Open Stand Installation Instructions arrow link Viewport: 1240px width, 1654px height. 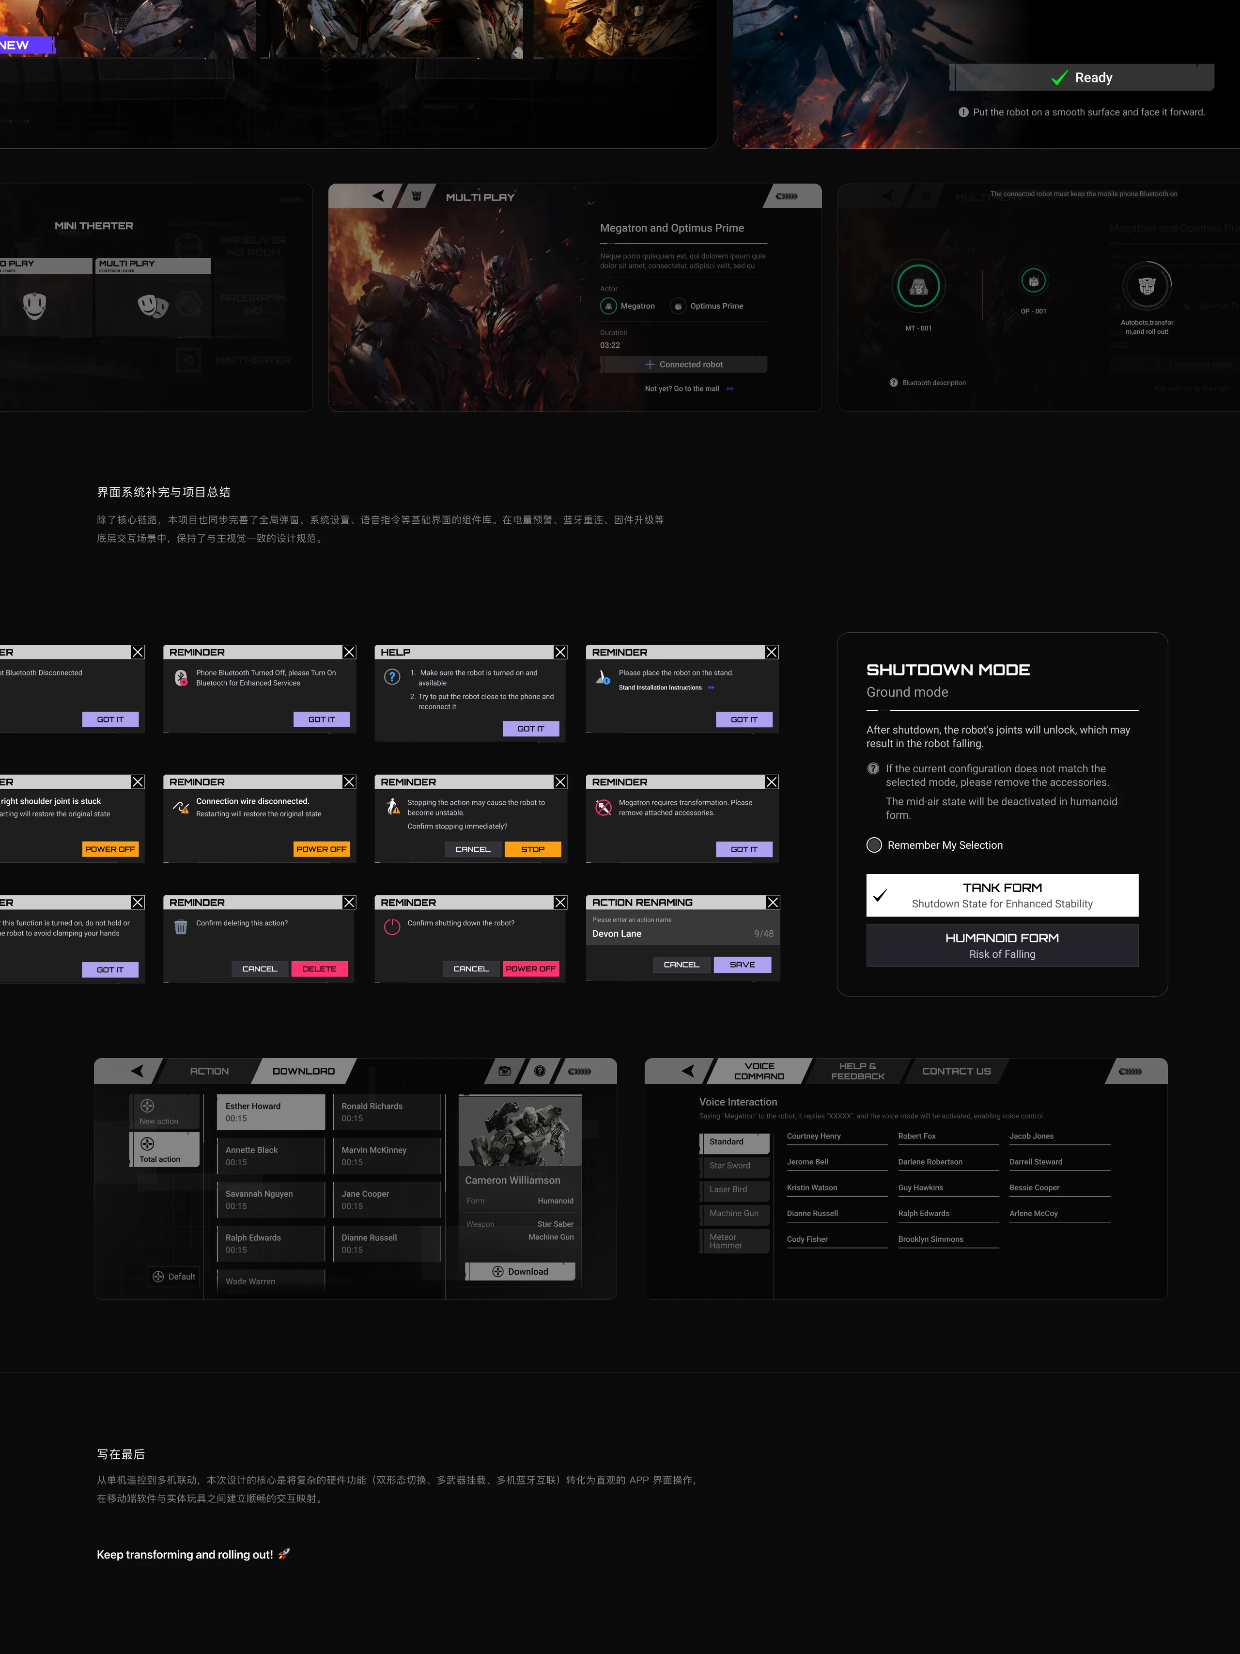tap(711, 687)
